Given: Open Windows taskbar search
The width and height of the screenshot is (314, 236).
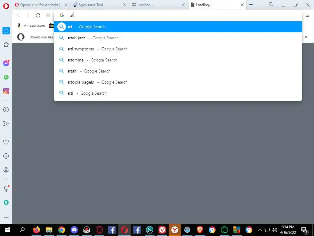Looking at the screenshot, I should [22, 230].
